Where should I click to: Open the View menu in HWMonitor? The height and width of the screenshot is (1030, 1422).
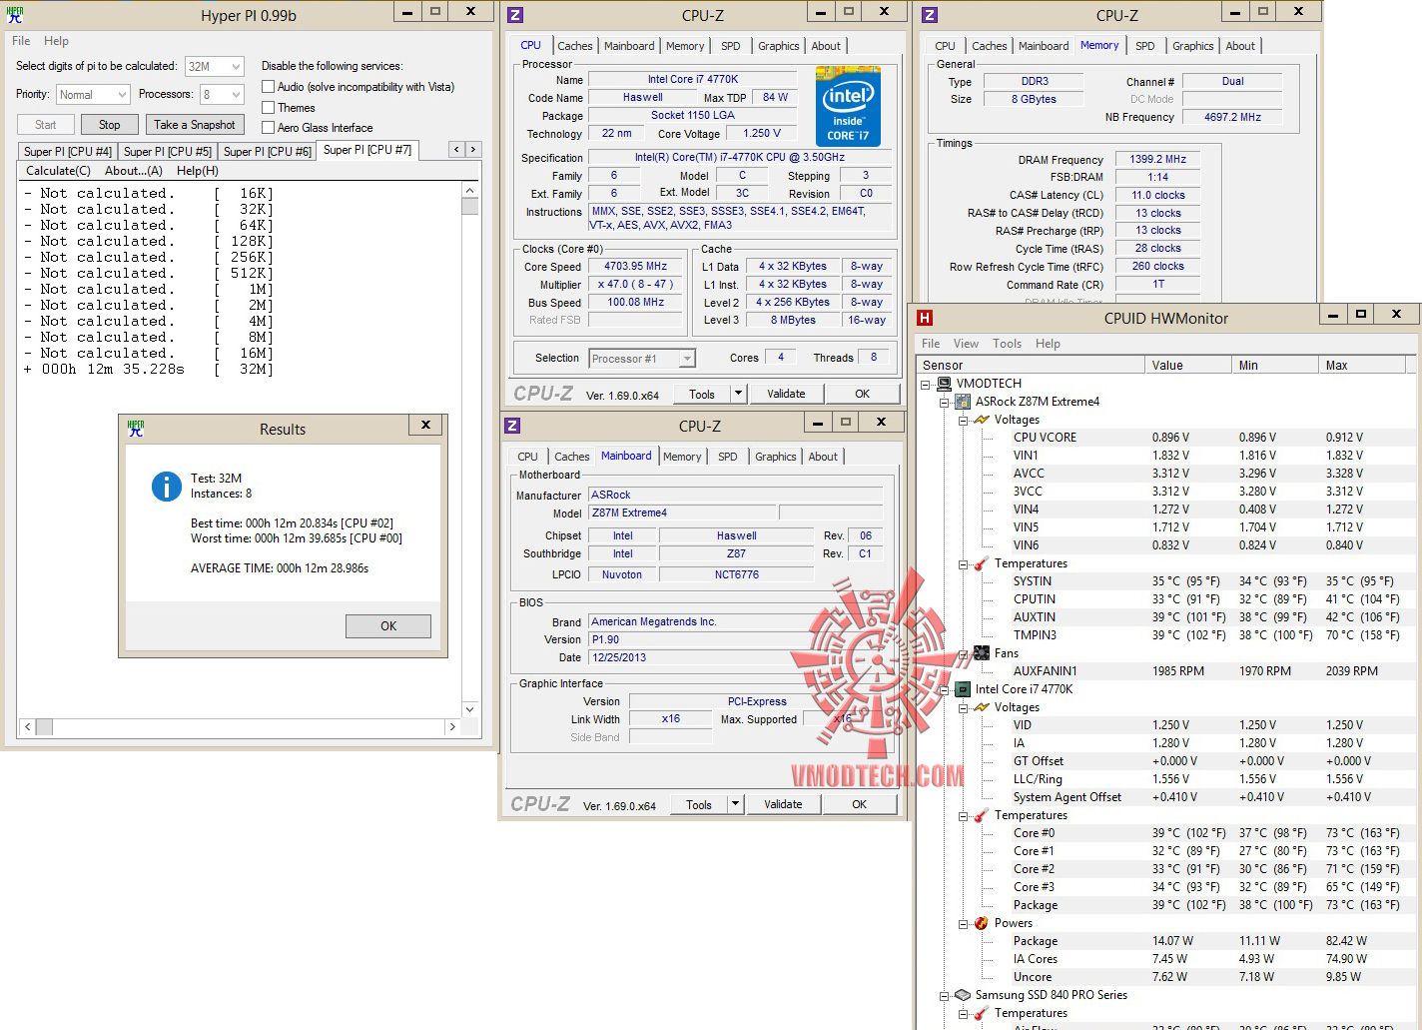coord(966,344)
